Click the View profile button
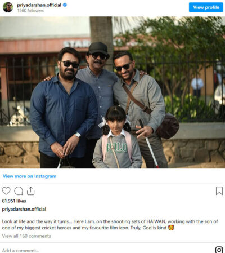The width and height of the screenshot is (225, 253). [206, 7]
